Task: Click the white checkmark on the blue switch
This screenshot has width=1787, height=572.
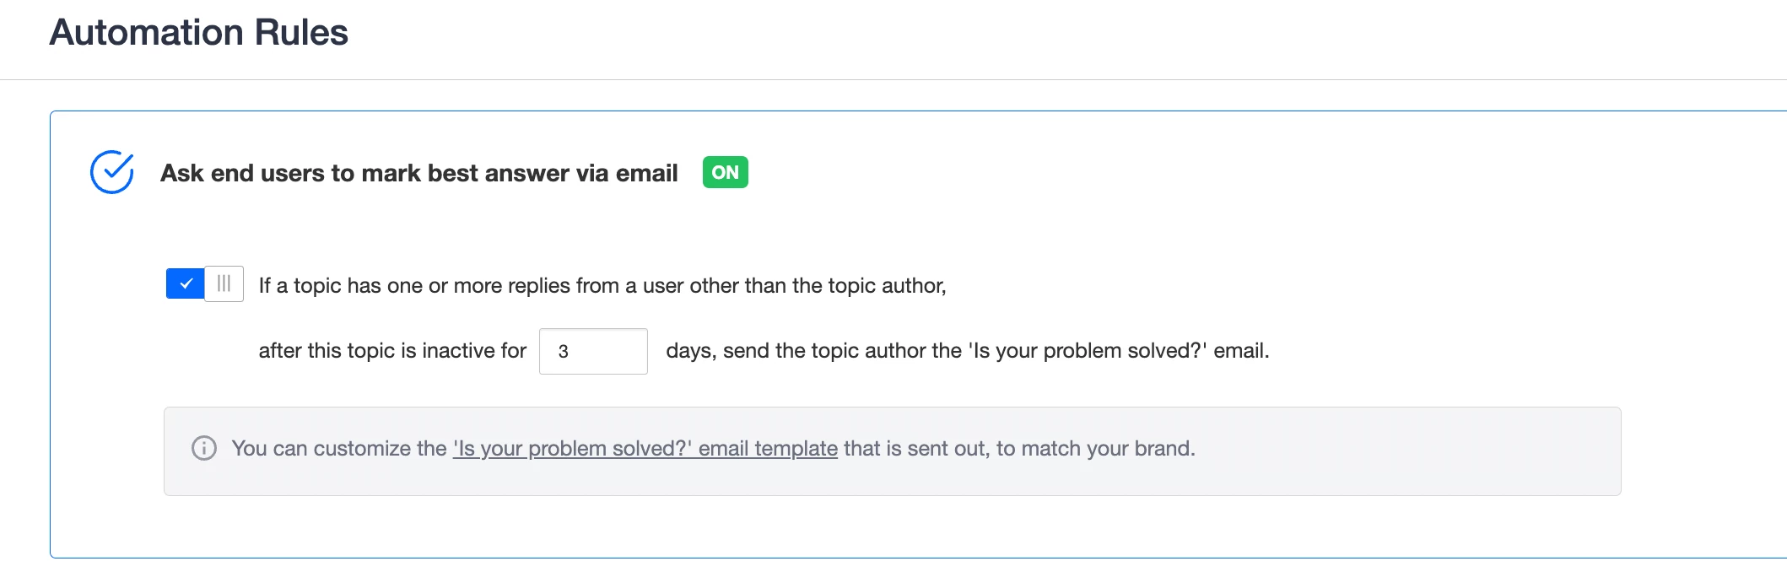Action: 186,284
